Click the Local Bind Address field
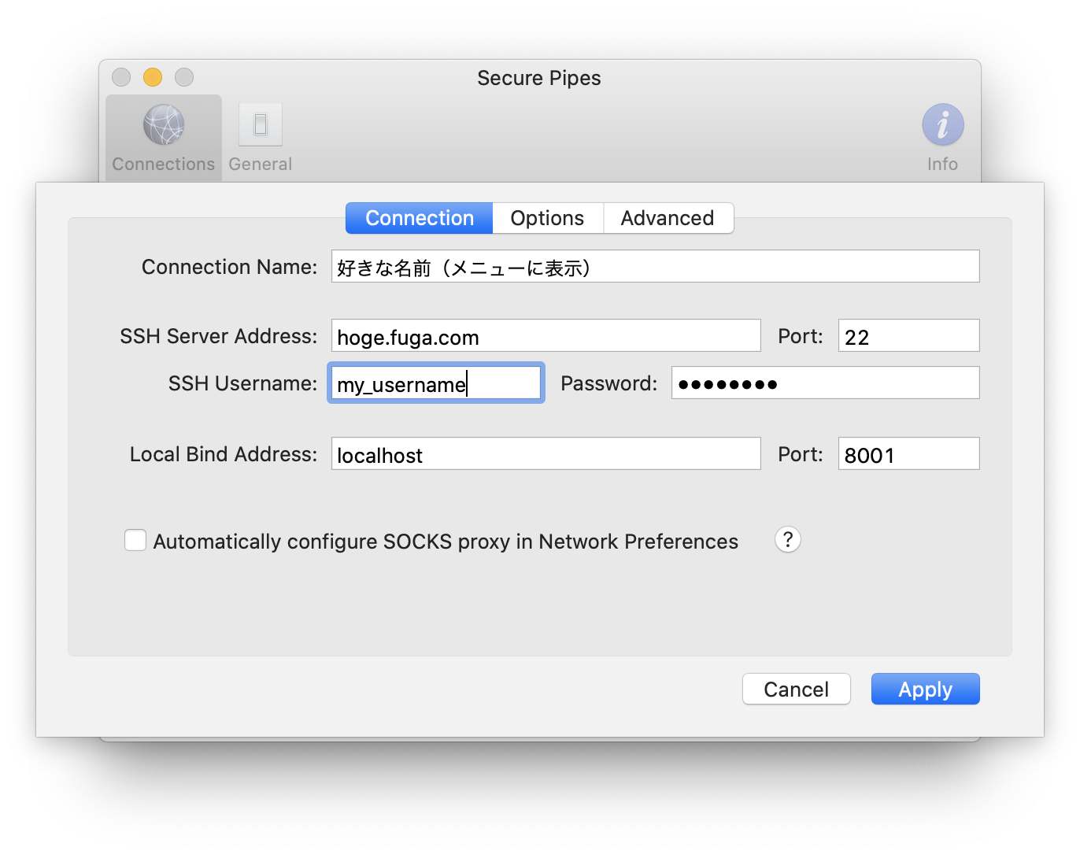The width and height of the screenshot is (1080, 858). coord(546,454)
